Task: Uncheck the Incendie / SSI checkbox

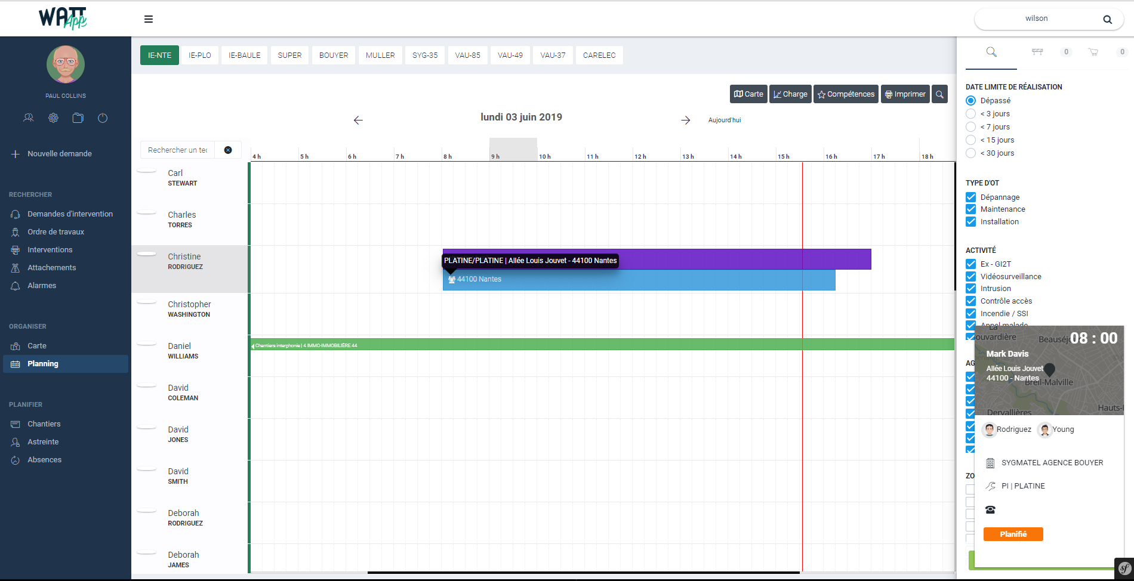Action: point(971,313)
